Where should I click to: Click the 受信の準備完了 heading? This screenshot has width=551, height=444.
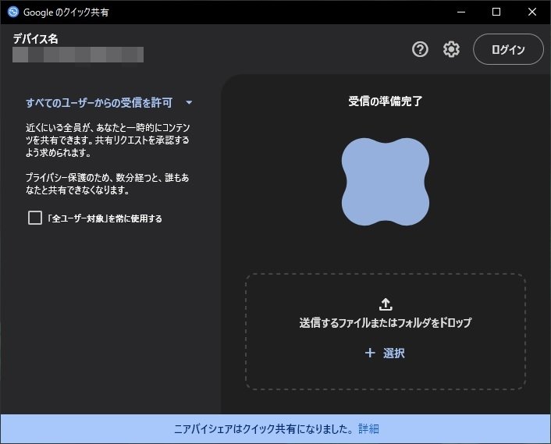[x=385, y=101]
